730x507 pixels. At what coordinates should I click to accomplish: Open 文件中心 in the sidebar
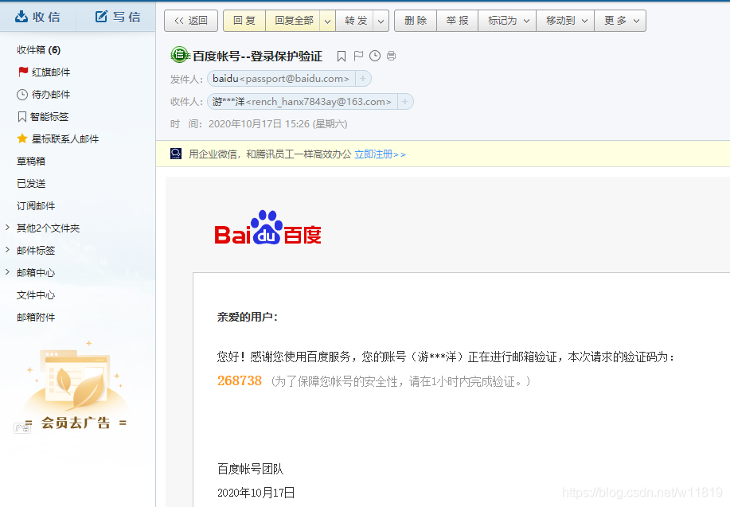coord(35,294)
